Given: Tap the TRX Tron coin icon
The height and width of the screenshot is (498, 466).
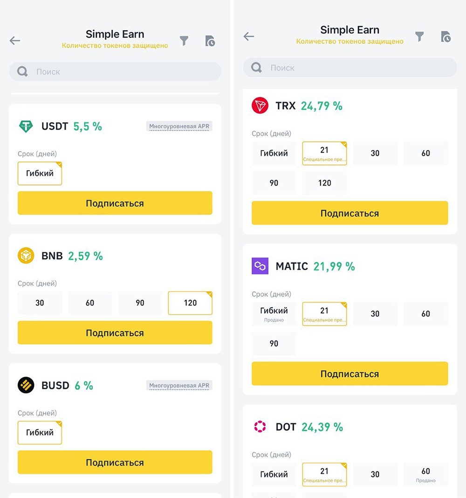Looking at the screenshot, I should (x=260, y=106).
